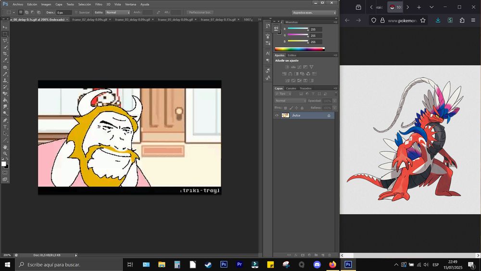Open the Paragraph panel icon
Screen dimensions: 481x271
coord(268,61)
